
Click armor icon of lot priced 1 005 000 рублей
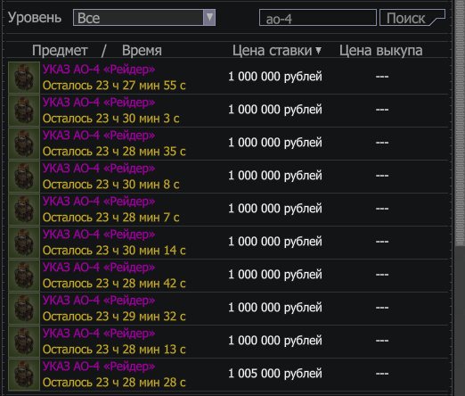[24, 375]
